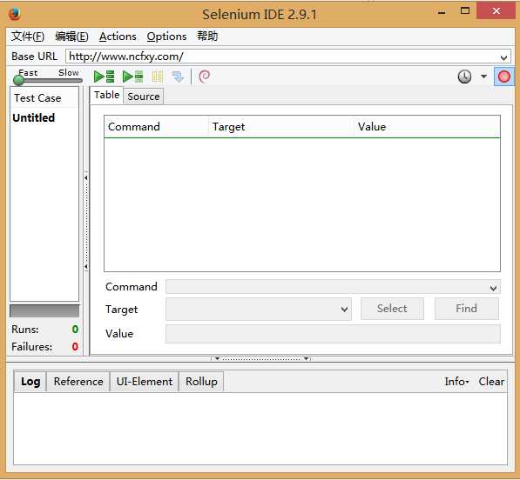Click into the Value input field
This screenshot has width=520, height=480.
pyautogui.click(x=333, y=334)
